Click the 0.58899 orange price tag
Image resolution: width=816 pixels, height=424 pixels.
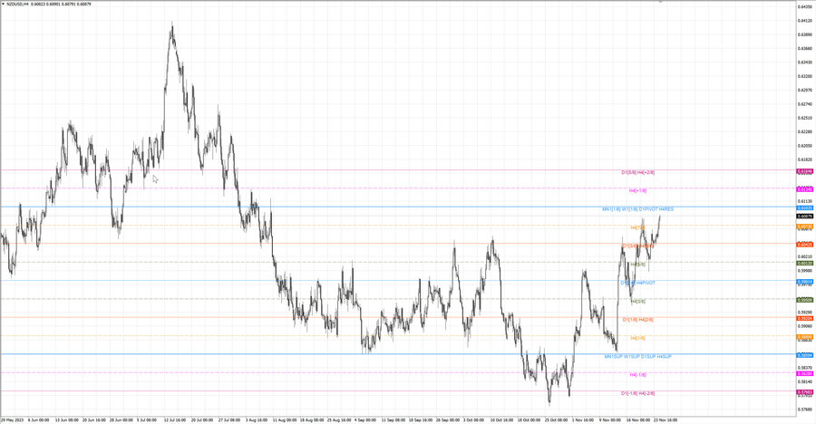point(805,337)
